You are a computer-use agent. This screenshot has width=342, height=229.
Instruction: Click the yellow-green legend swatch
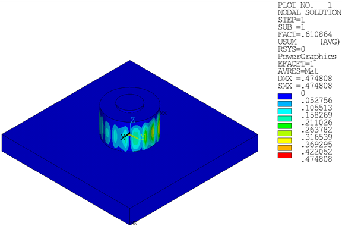point(284,133)
